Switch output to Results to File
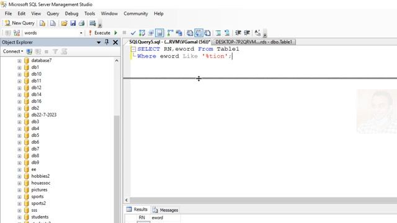Screen dimensions: 397x223 click(208, 33)
